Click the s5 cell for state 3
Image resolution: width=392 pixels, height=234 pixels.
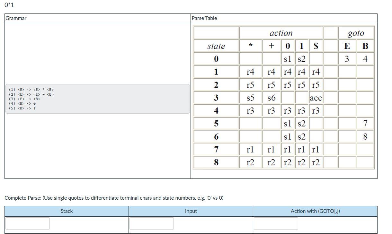pyautogui.click(x=250, y=98)
